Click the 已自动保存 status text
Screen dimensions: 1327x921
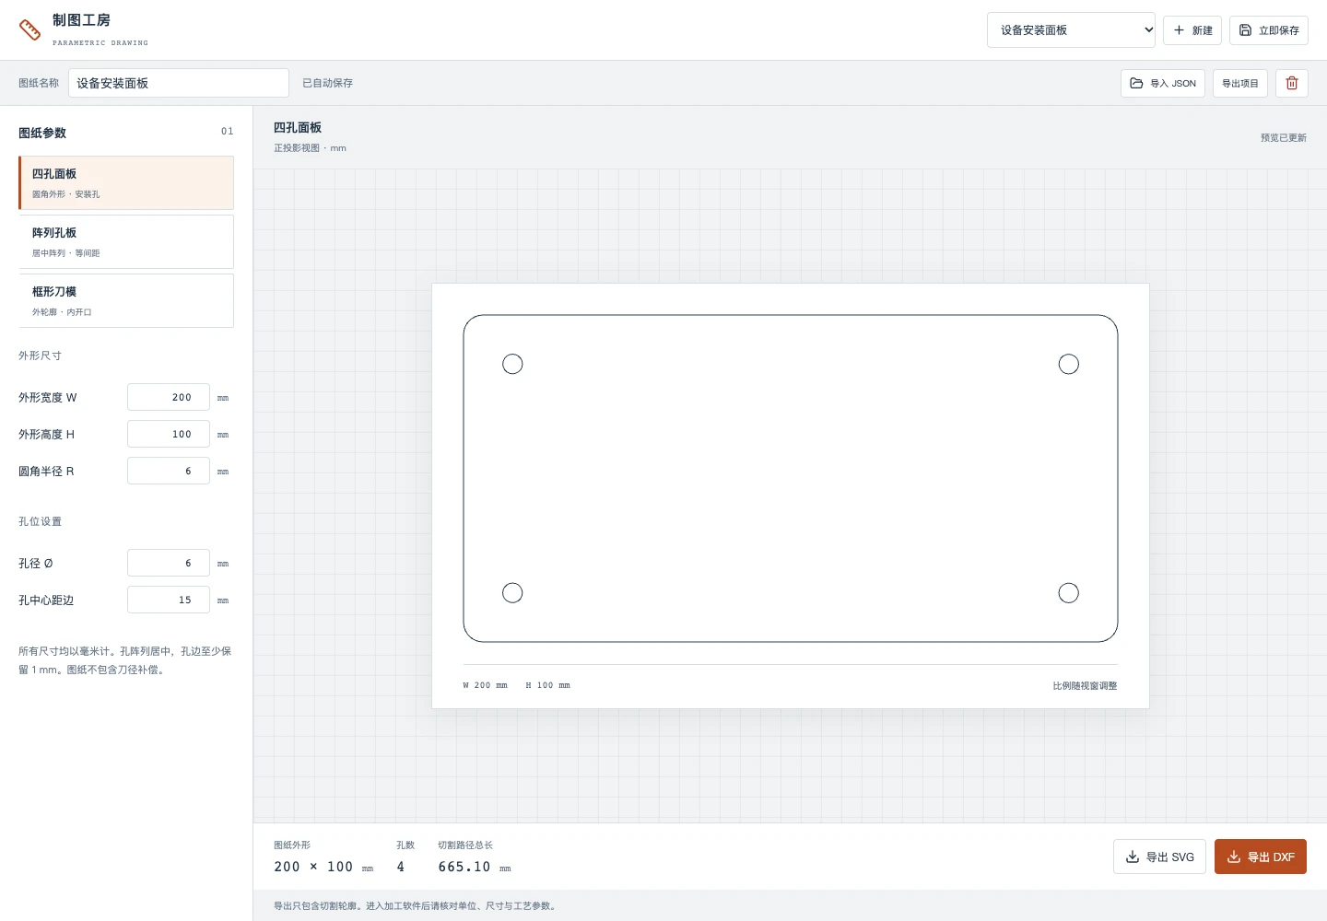tap(327, 83)
